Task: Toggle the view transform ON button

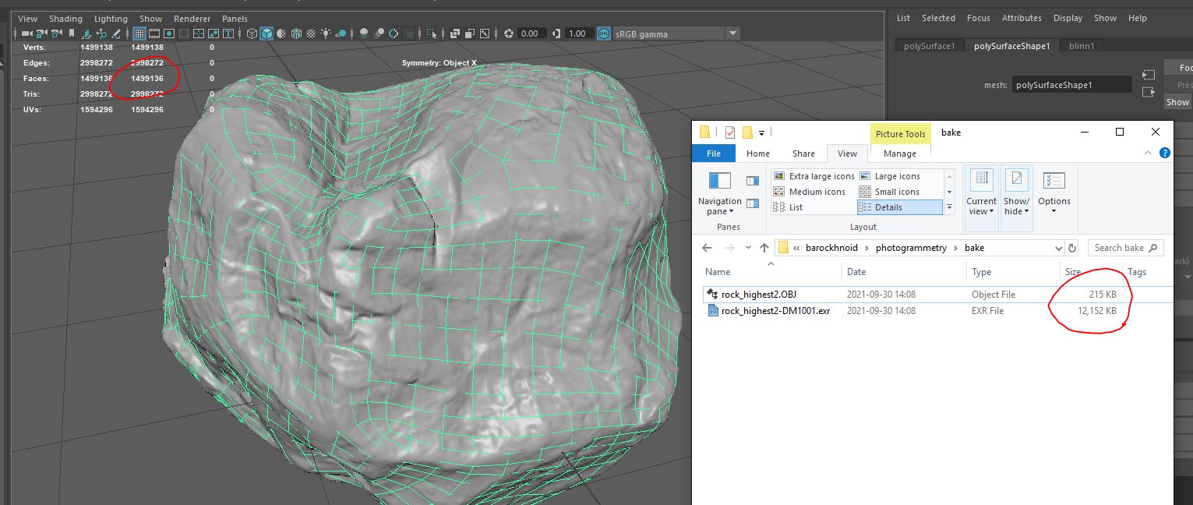Action: tap(604, 34)
